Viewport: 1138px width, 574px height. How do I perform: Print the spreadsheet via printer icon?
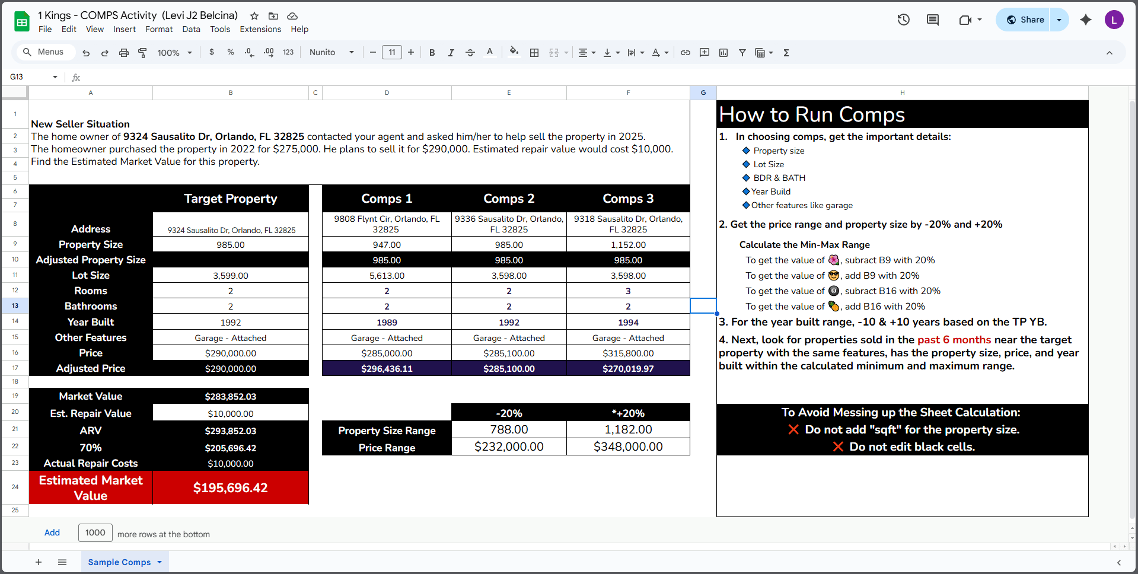tap(124, 53)
